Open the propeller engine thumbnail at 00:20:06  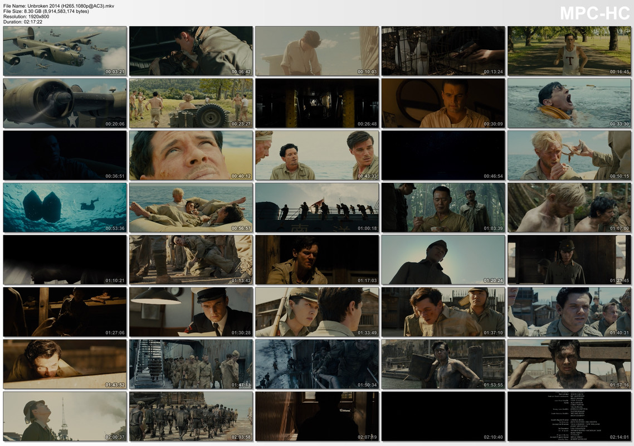65,103
